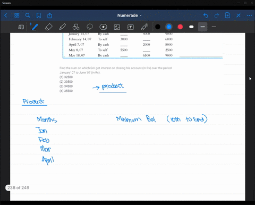Click the 'May 8, 07' table entry
The image size is (255, 205).
tap(76, 50)
